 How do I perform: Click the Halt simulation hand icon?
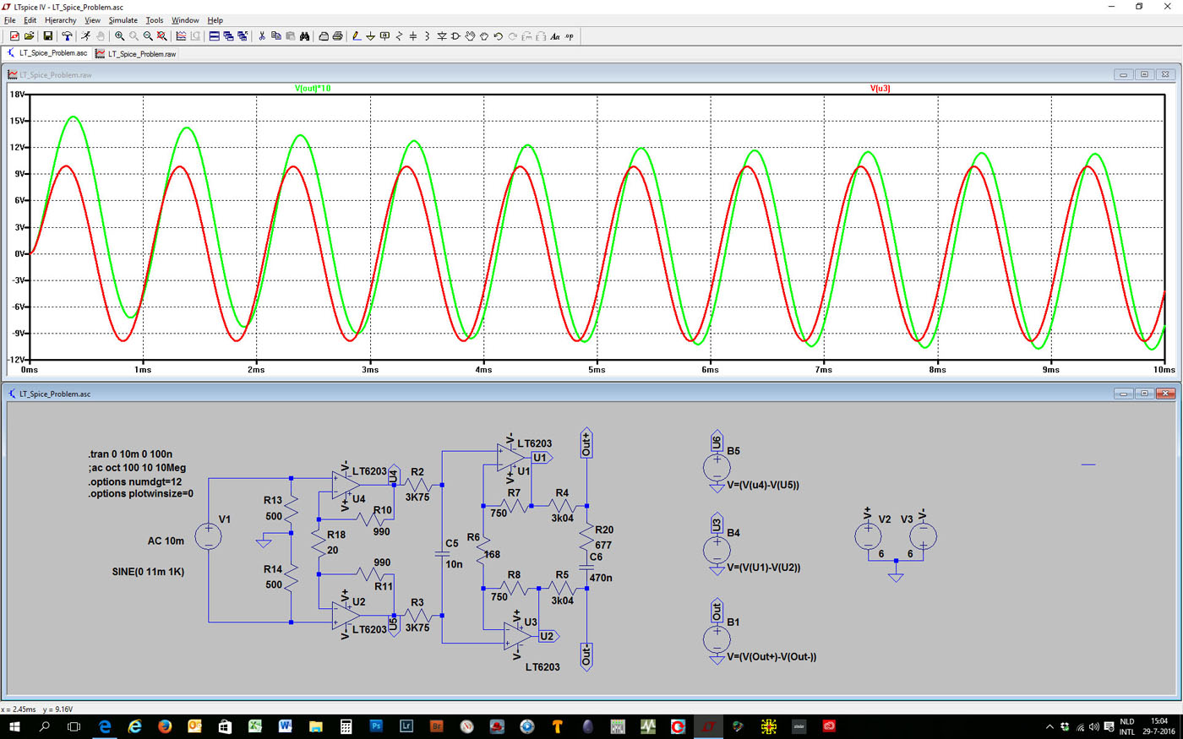tap(100, 36)
